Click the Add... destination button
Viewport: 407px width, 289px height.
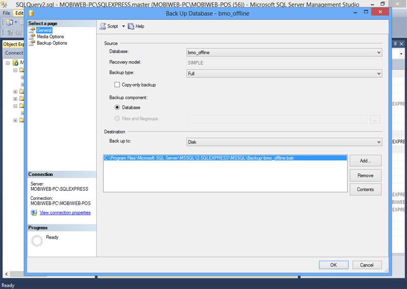coord(365,161)
